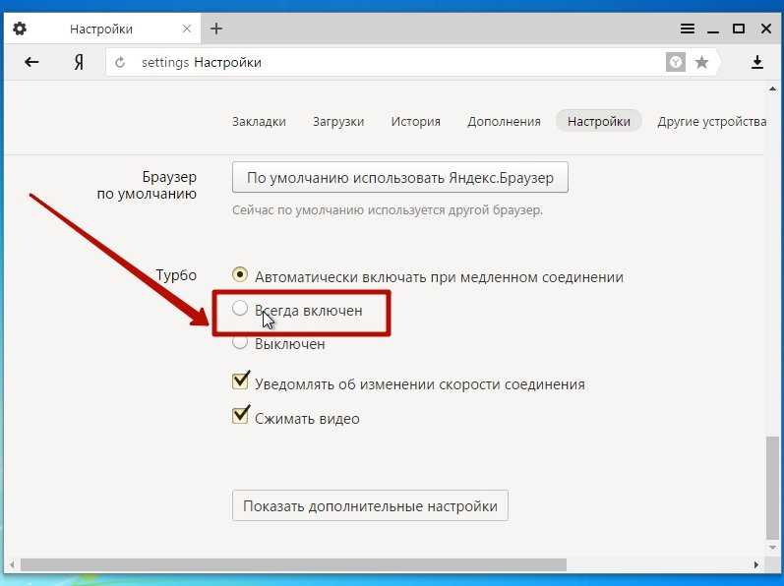Toggle the Сжимать видео checkbox
Screen dimensions: 784x586
pos(240,415)
